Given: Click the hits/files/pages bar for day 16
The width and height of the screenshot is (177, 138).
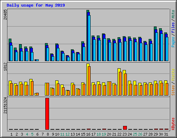Looking at the screenshot, I should (x=88, y=36).
